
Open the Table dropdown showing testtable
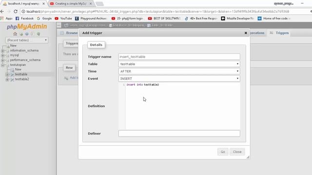pos(179,64)
